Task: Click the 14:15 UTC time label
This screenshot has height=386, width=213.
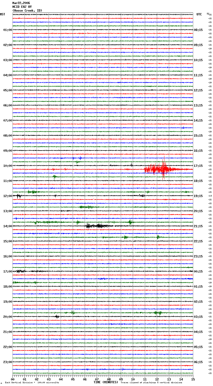Action: coord(198,121)
